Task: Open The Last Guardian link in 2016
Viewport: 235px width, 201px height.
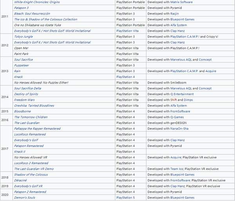Action: coord(27,123)
